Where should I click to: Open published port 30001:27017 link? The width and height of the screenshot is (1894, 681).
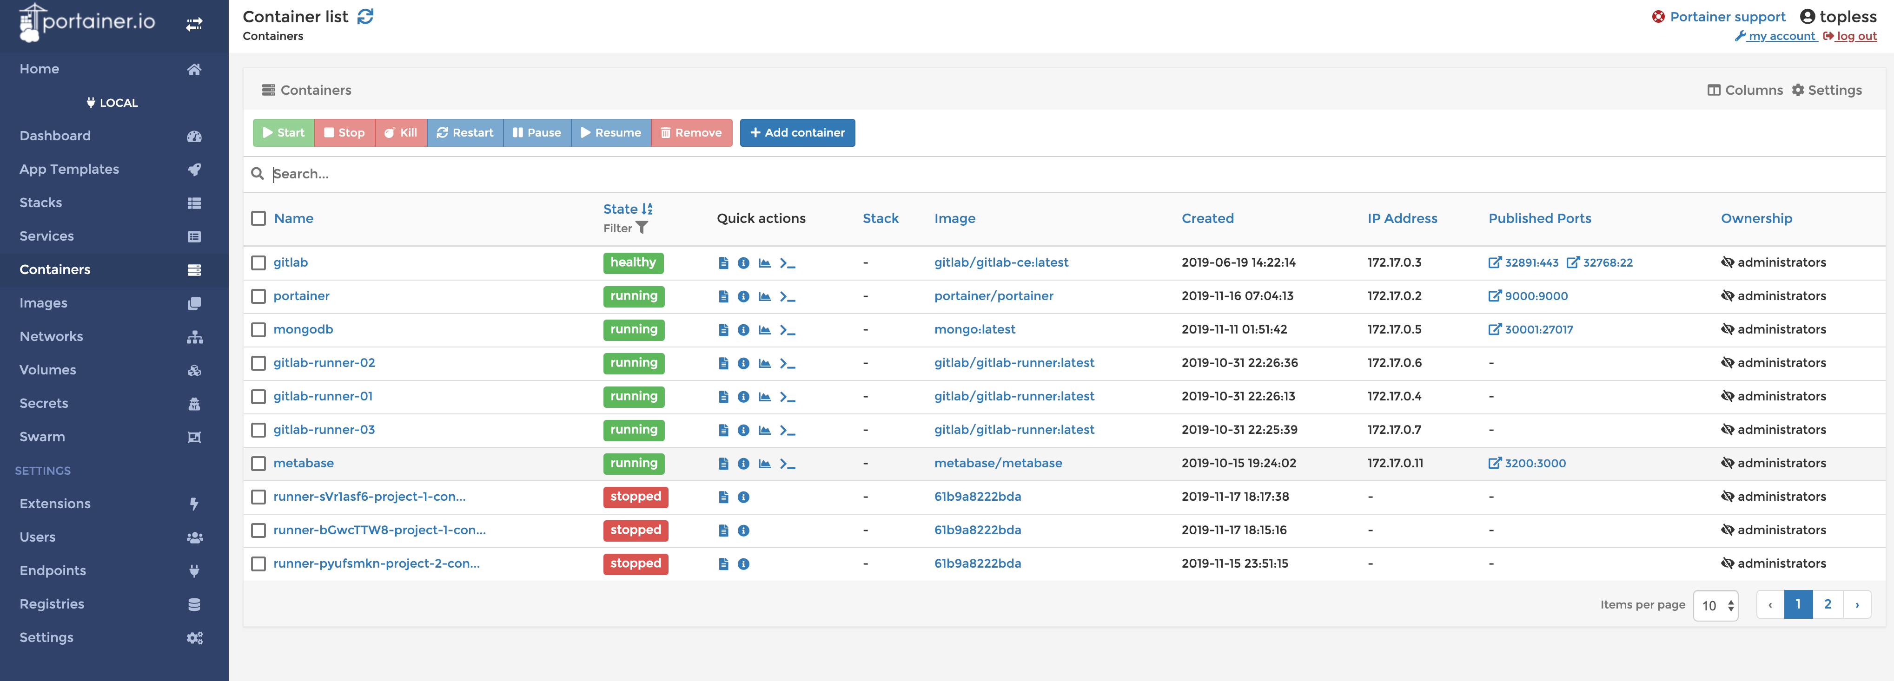point(1531,329)
